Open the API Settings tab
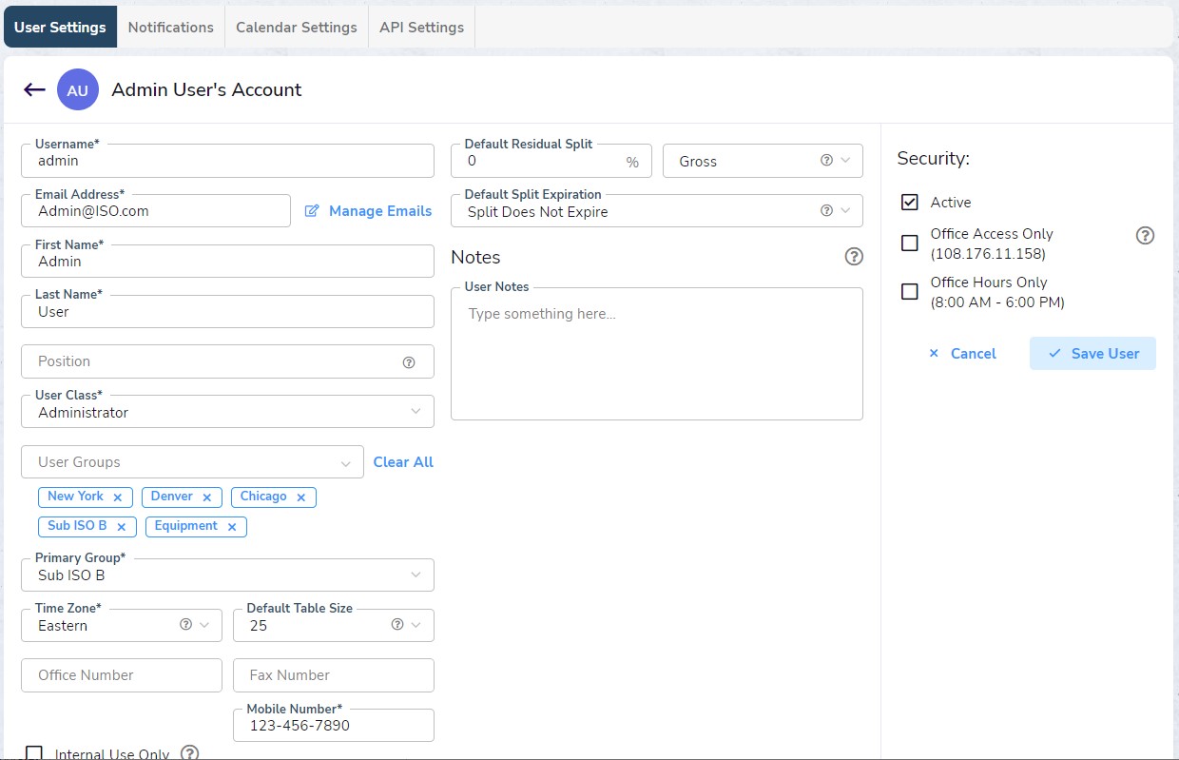Screen dimensions: 1179x760 [421, 27]
